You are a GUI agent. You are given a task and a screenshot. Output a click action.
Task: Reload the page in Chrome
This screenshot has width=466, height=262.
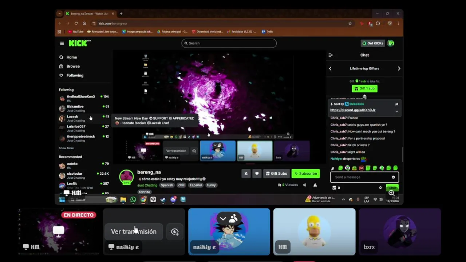click(x=76, y=23)
